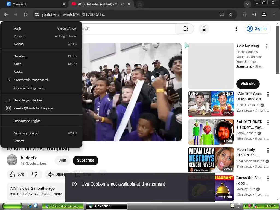Click page vertical scrollbar thumb
The width and height of the screenshot is (280, 210).
click(278, 49)
